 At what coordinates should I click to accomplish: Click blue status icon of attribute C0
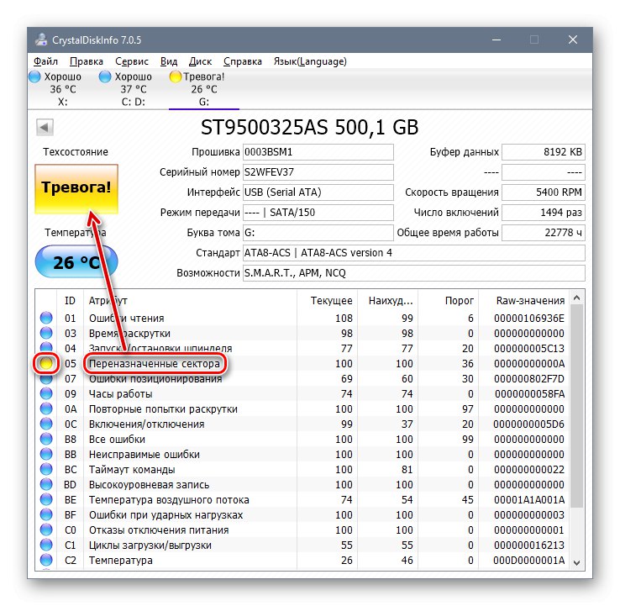[x=46, y=530]
